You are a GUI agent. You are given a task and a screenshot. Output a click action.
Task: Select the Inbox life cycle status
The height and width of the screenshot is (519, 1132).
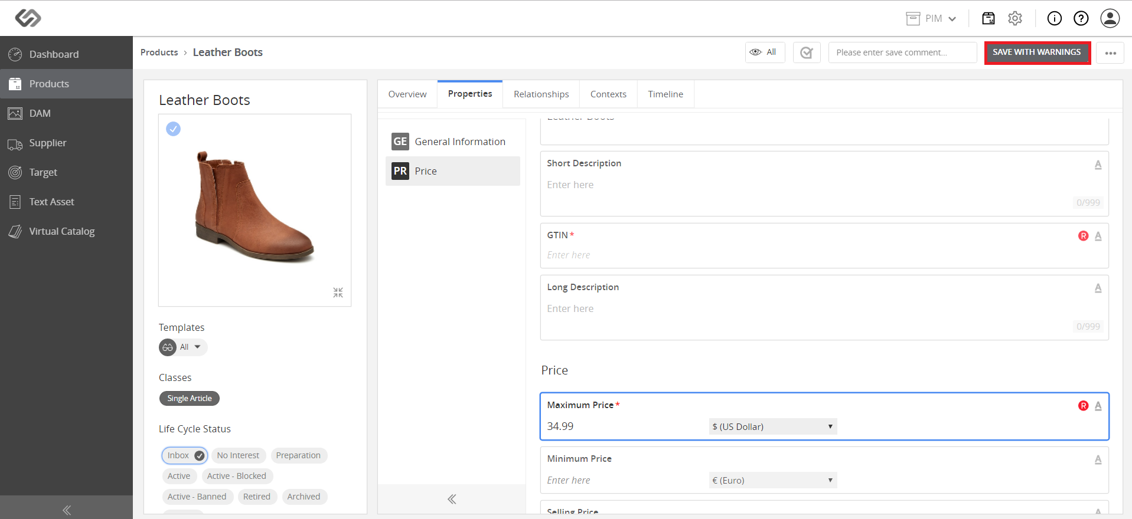[185, 455]
